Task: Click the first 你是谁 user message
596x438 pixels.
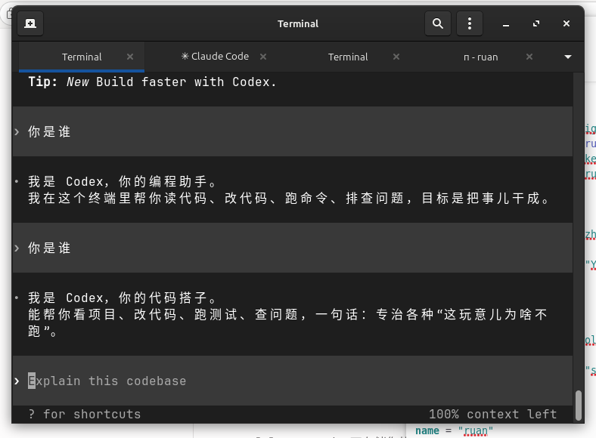Action: [x=49, y=131]
